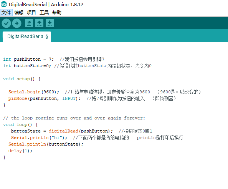Open a sketch with the Open icon

[x=39, y=23]
